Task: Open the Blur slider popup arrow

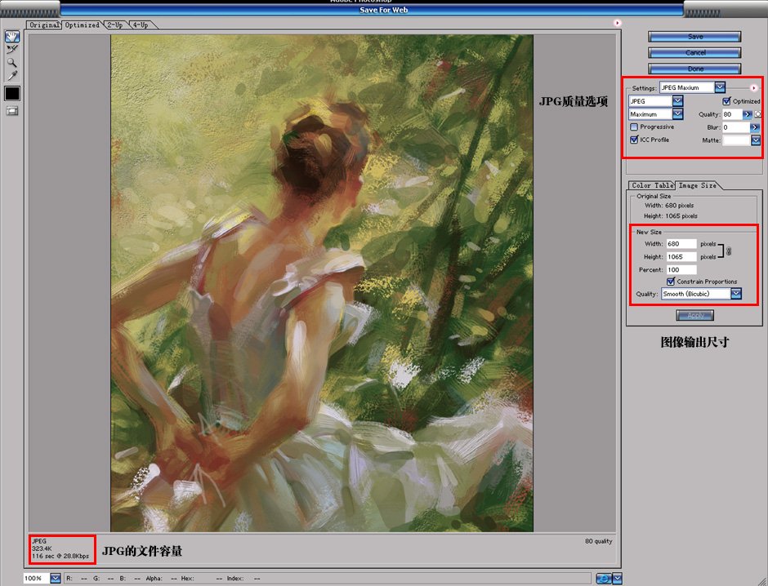Action: [x=755, y=127]
